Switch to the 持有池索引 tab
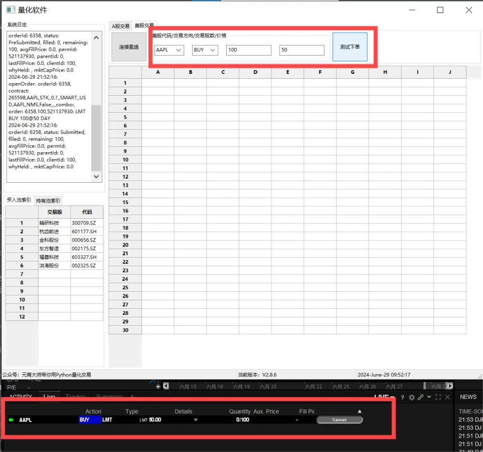 point(48,200)
